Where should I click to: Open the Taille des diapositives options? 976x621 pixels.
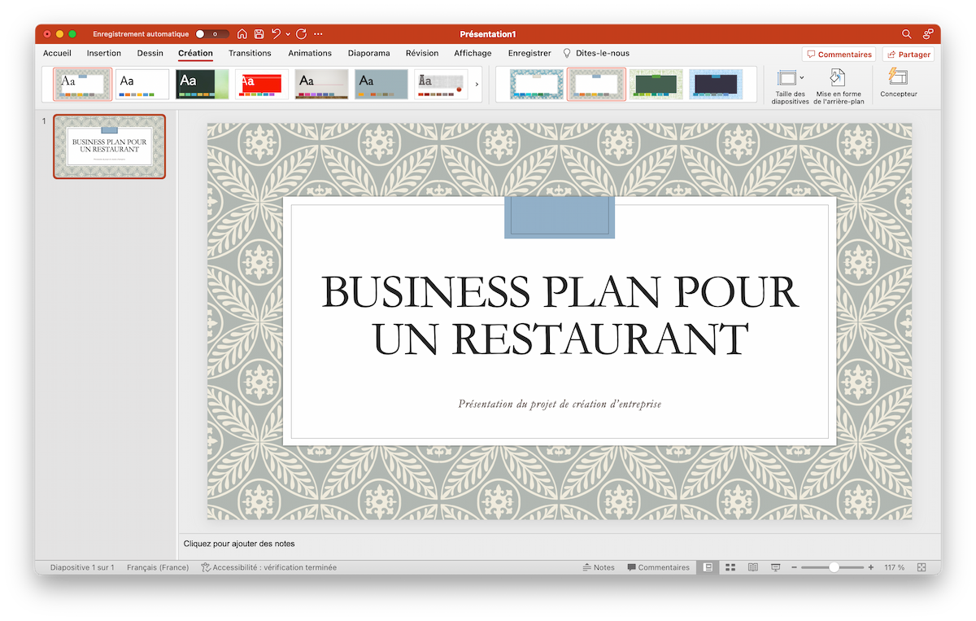tap(786, 85)
